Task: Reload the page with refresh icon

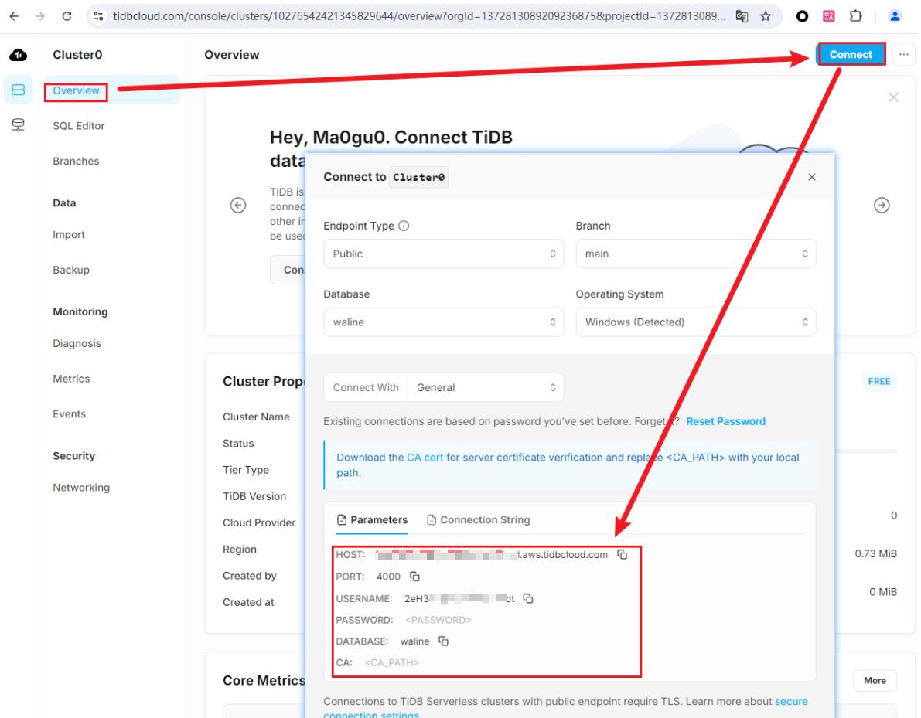Action: (67, 16)
